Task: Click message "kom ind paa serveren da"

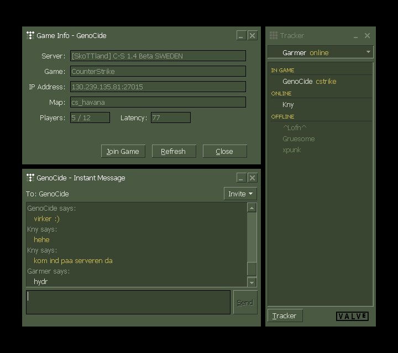Action: [x=73, y=260]
